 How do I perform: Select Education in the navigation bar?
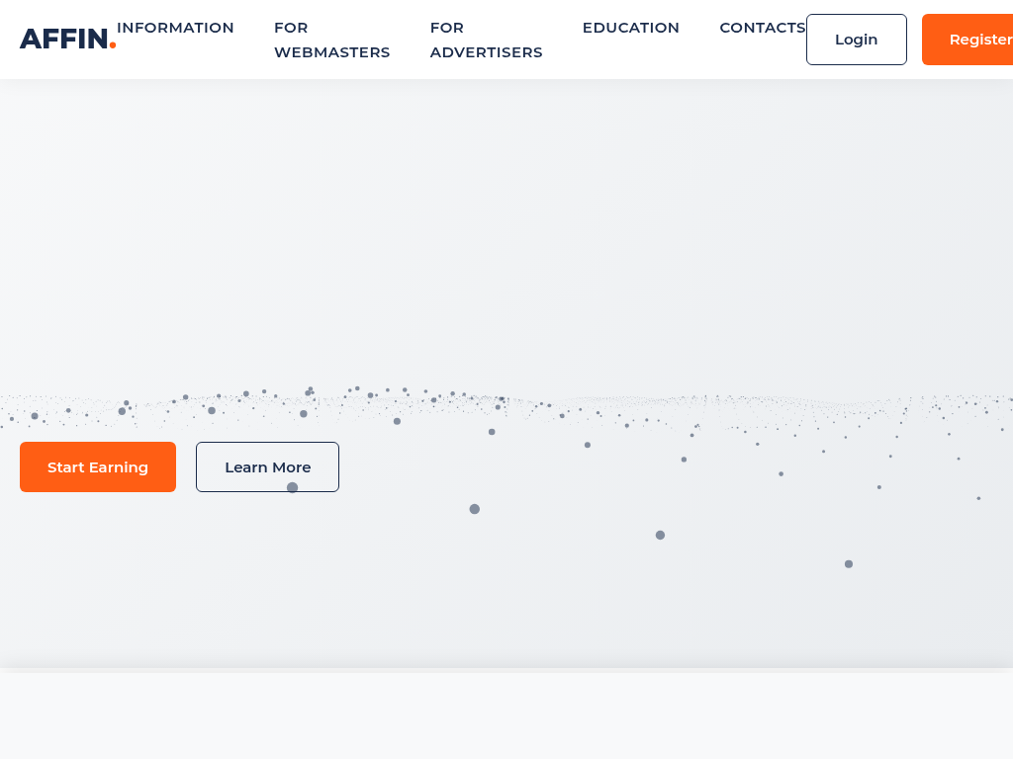(630, 28)
